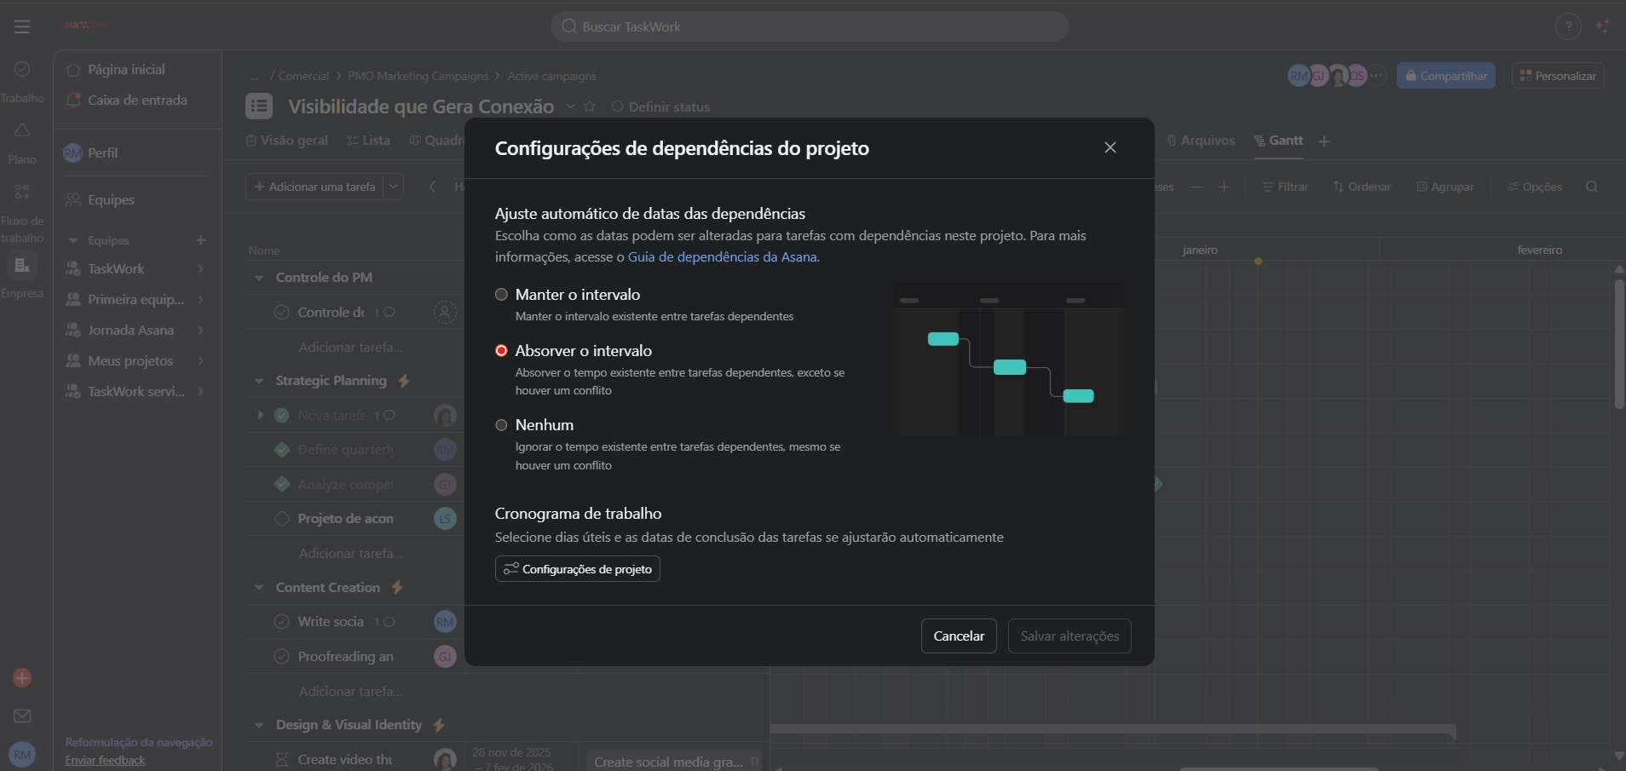Collapse the 'Content Creation' section
Image resolution: width=1626 pixels, height=771 pixels.
(x=259, y=588)
